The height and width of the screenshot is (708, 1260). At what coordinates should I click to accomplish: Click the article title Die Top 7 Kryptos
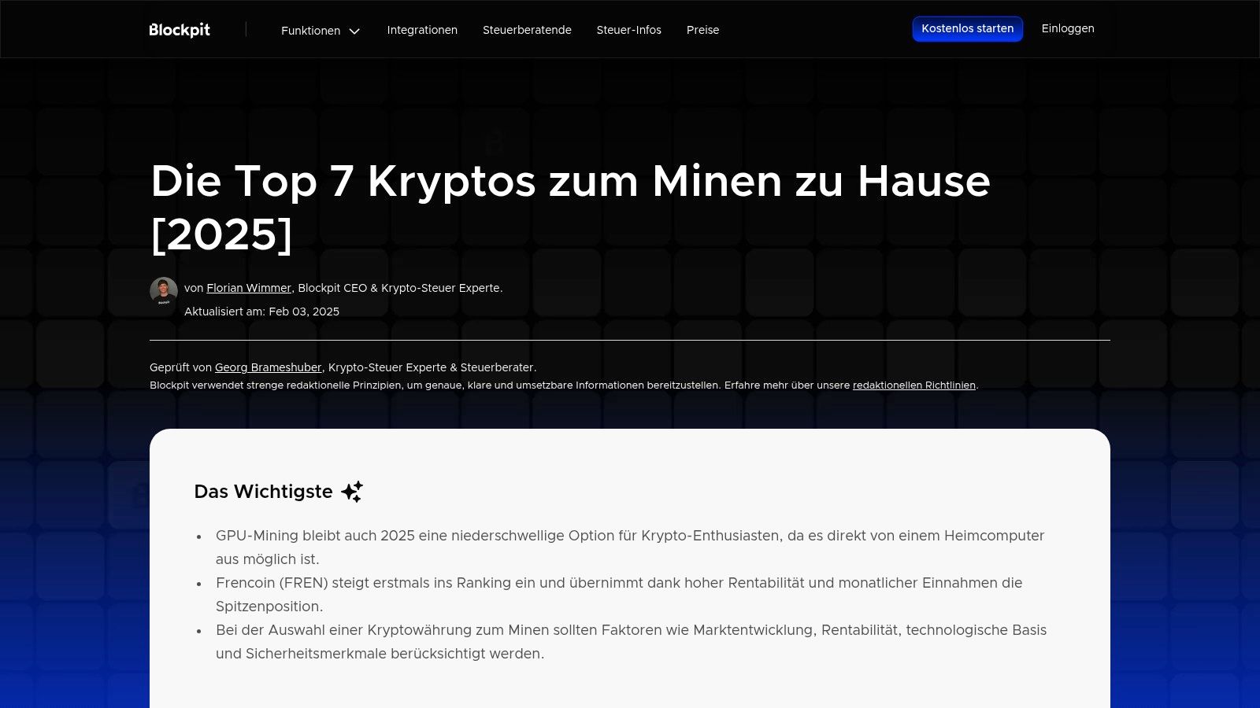pos(570,207)
